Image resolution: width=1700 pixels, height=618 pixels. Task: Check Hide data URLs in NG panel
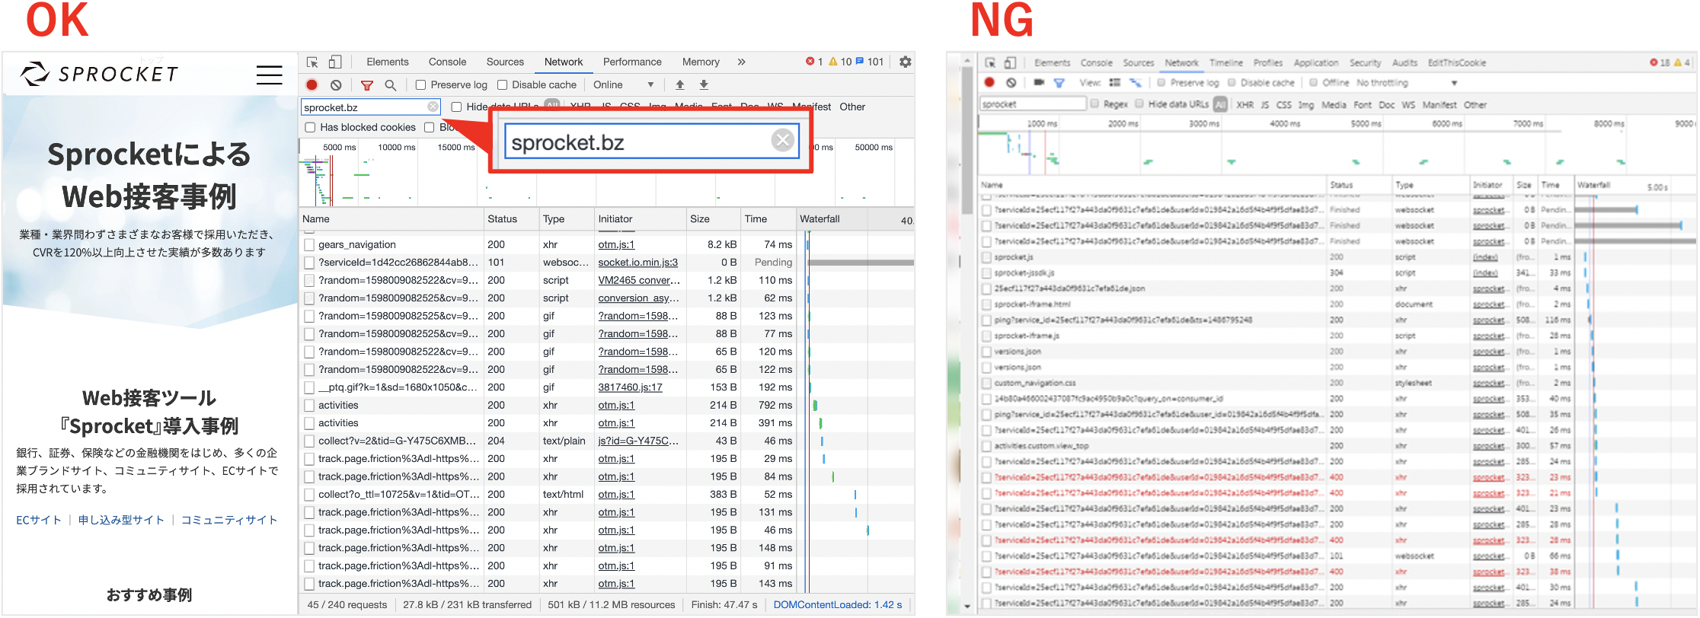(1139, 104)
